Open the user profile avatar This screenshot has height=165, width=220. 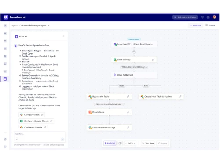[x=214, y=17]
